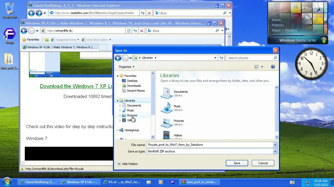This screenshot has width=334, height=187.
Task: Click the Save button
Action: [x=237, y=163]
